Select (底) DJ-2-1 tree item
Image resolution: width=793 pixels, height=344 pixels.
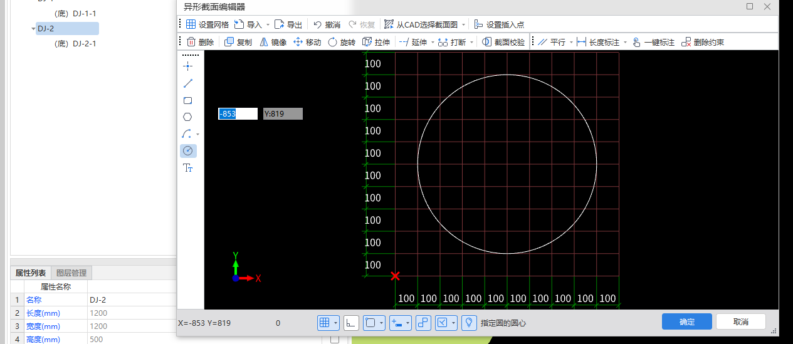75,44
